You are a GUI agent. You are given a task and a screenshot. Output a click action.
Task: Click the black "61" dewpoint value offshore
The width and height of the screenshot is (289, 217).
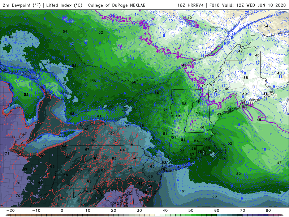point(184,191)
